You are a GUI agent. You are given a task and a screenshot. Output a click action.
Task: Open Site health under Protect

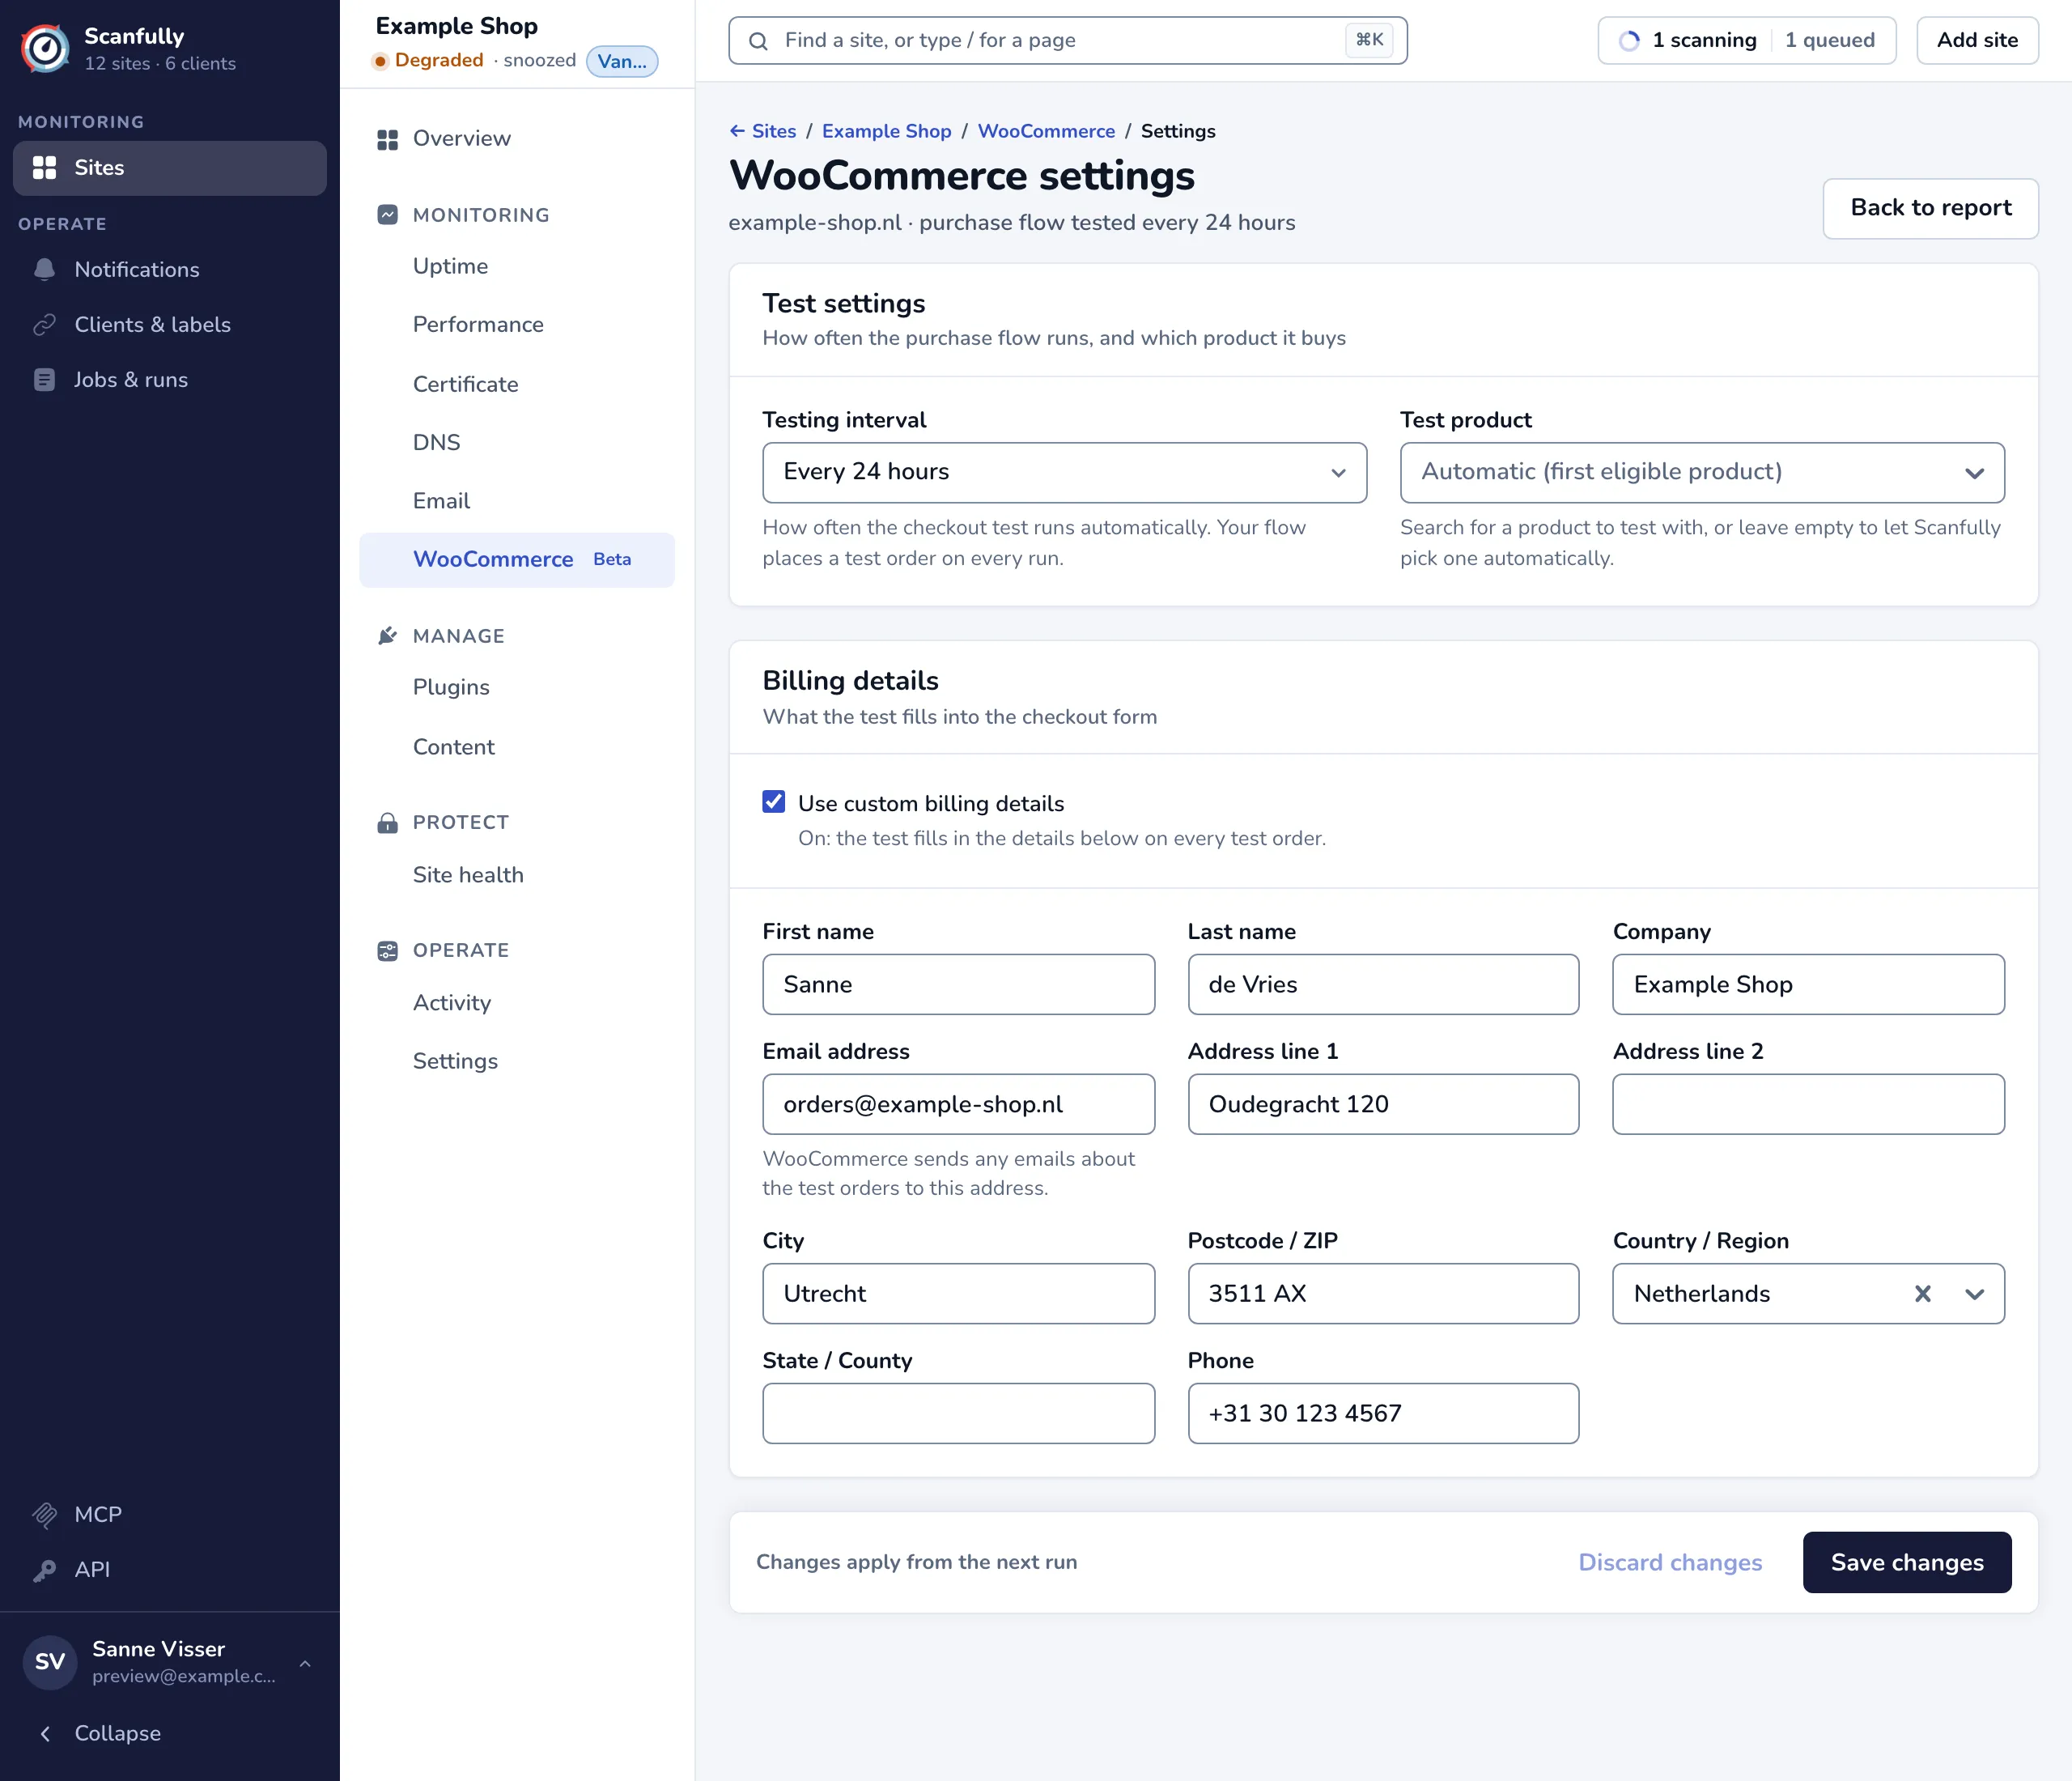pos(468,875)
